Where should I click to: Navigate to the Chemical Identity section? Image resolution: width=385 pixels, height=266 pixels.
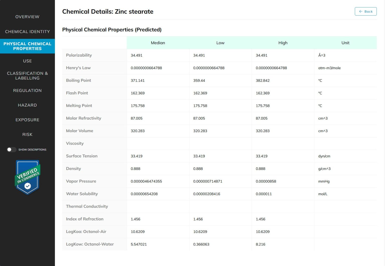click(x=27, y=31)
